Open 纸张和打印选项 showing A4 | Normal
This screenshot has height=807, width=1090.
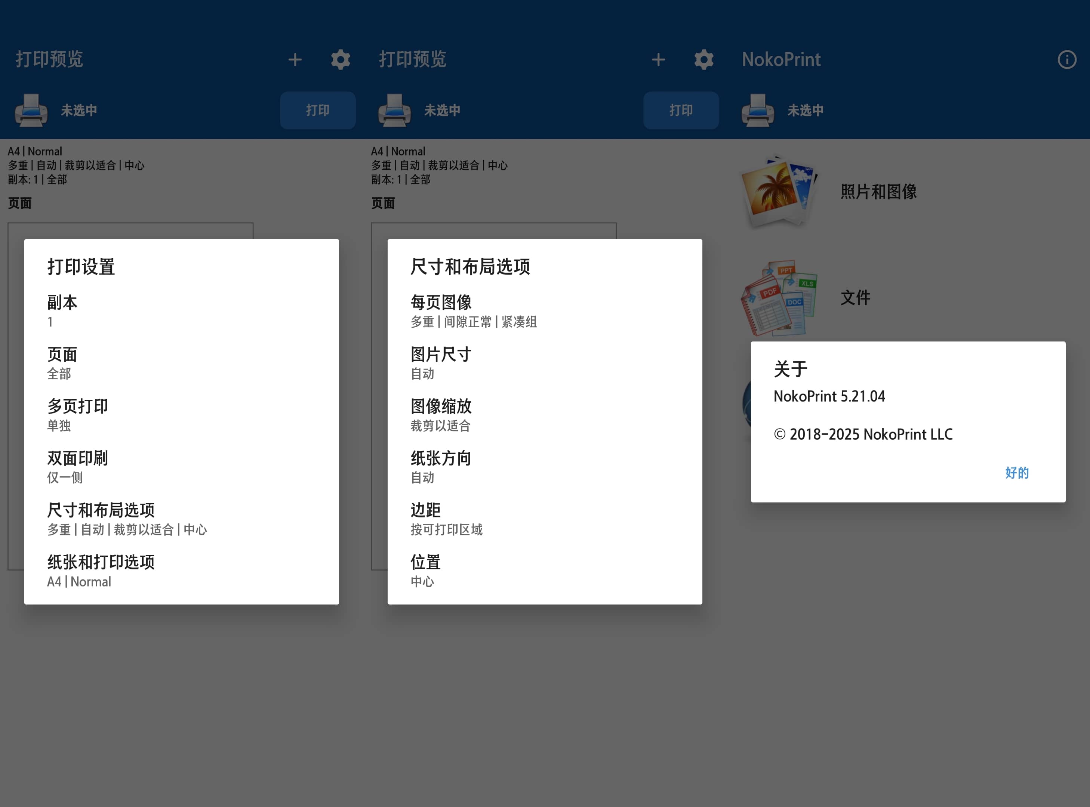(181, 570)
